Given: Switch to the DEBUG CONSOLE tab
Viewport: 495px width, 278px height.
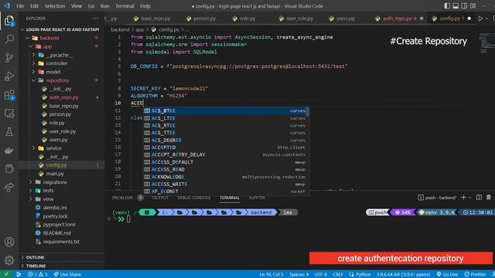Looking at the screenshot, I should (x=193, y=198).
